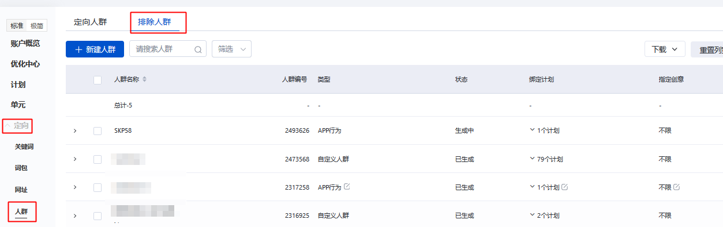Switch to the 定向人群 tab
This screenshot has width=723, height=227.
click(91, 22)
